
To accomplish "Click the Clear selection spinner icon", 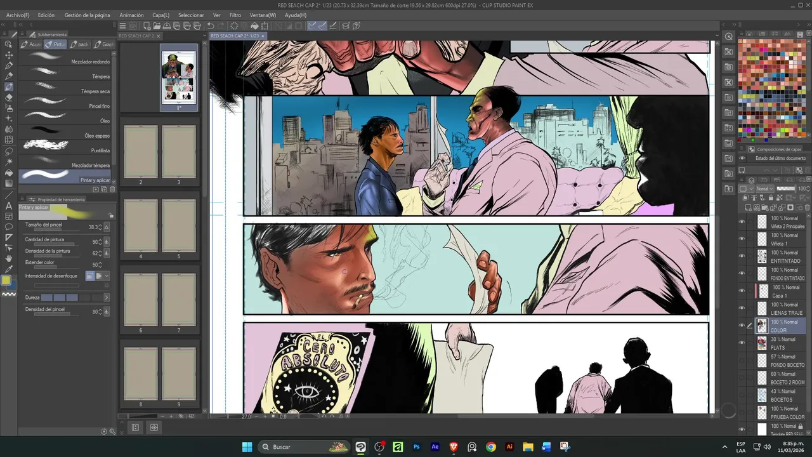I will (x=234, y=26).
